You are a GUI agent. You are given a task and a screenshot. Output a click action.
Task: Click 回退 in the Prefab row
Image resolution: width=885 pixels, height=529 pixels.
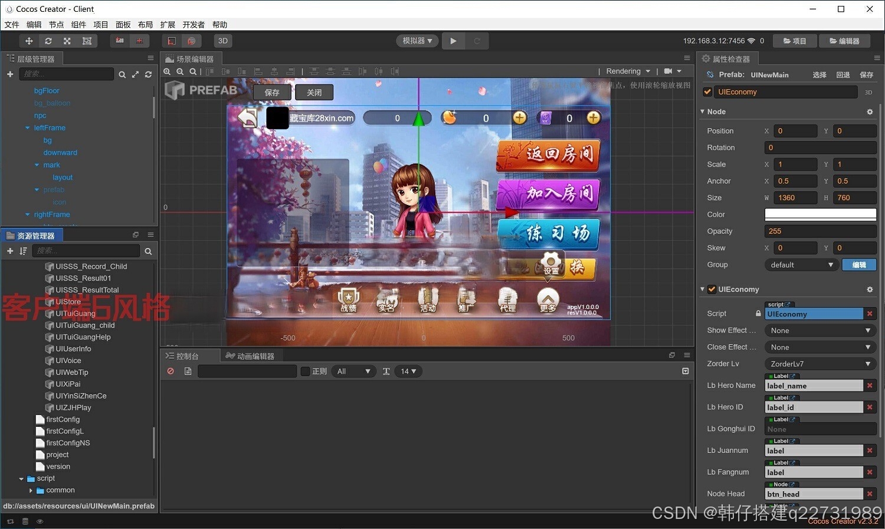tap(843, 75)
